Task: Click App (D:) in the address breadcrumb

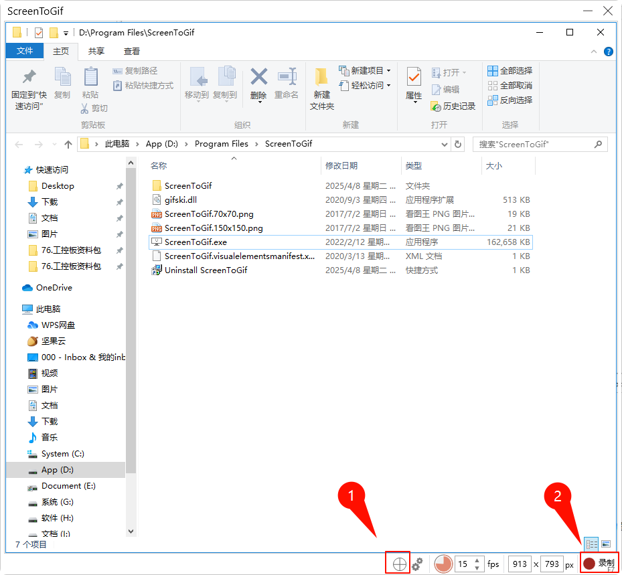Action: click(161, 144)
